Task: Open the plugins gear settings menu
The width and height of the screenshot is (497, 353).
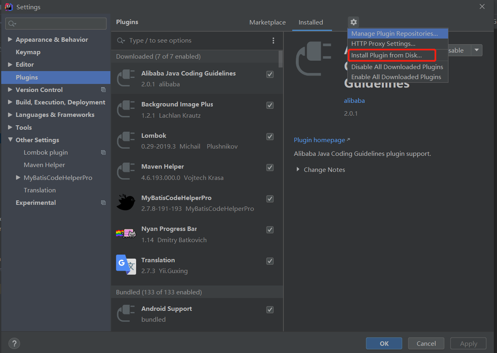Action: 353,22
